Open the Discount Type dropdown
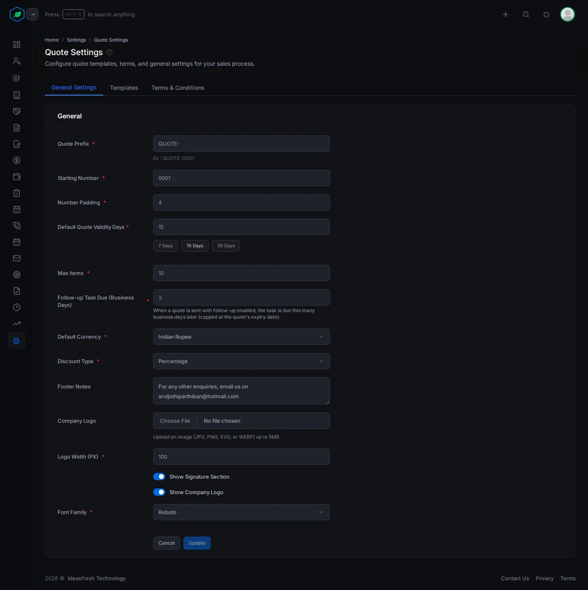This screenshot has height=590, width=588. click(241, 361)
